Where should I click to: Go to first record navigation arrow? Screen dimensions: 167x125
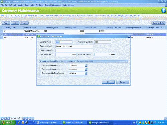tap(2, 118)
